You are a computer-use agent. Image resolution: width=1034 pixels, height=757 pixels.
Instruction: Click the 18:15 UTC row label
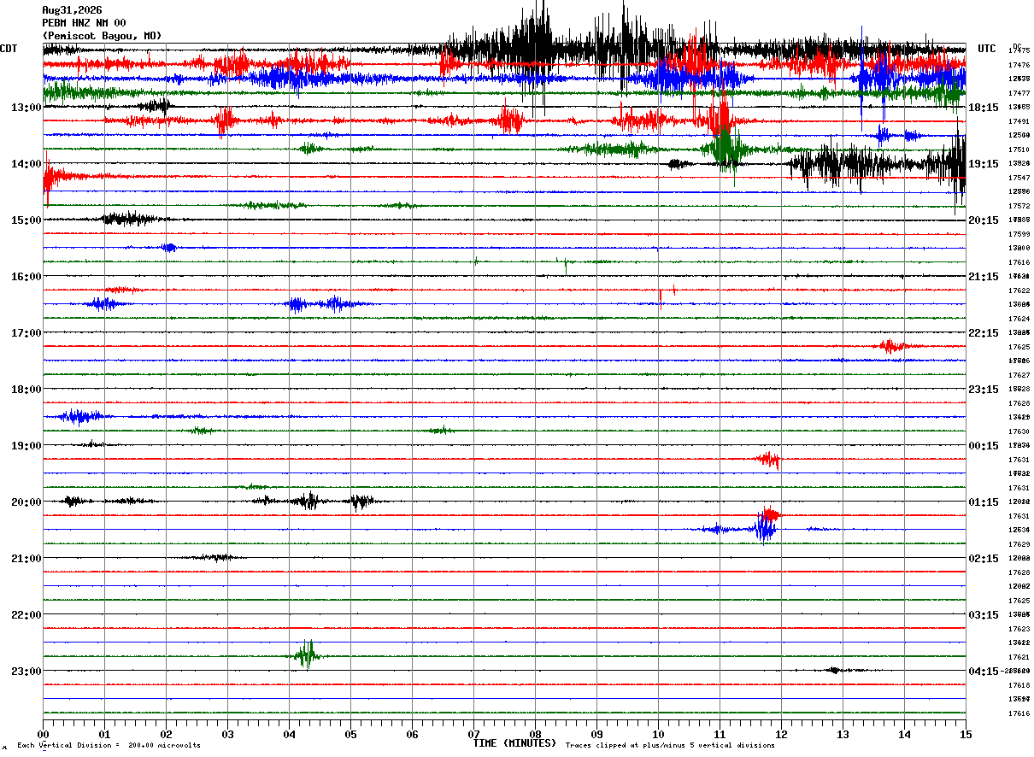984,108
